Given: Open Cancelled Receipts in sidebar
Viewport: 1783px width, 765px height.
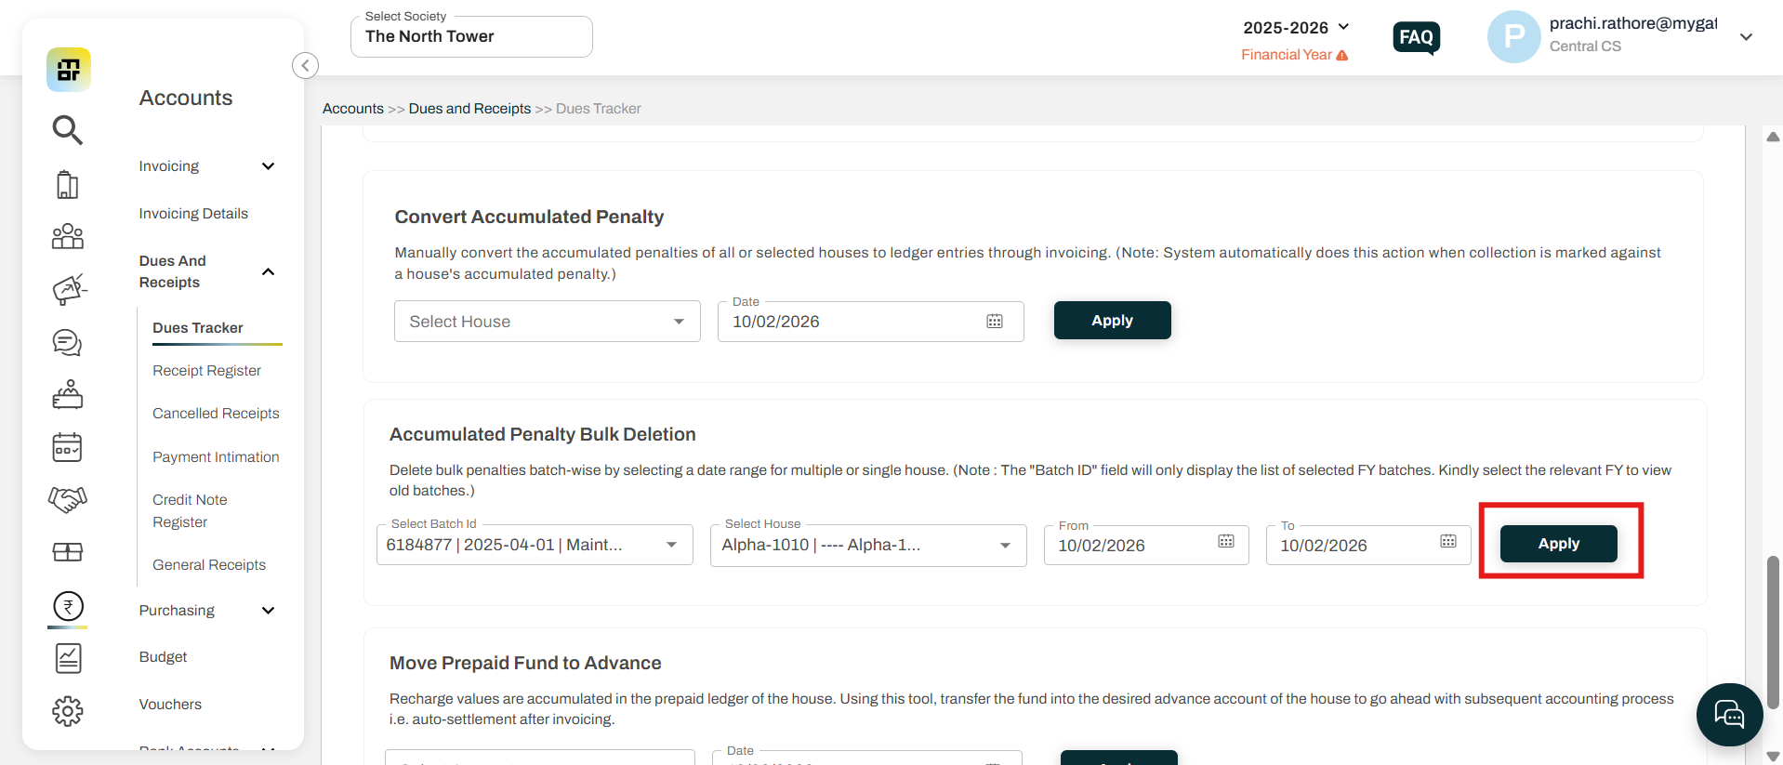Looking at the screenshot, I should point(216,414).
